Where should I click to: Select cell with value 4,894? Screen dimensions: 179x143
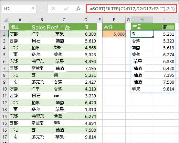86,123
